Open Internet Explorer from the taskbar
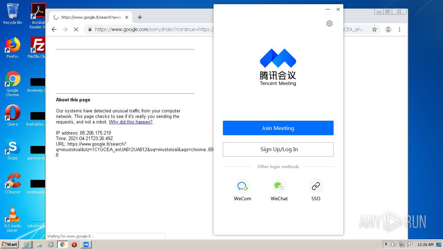 27,245
